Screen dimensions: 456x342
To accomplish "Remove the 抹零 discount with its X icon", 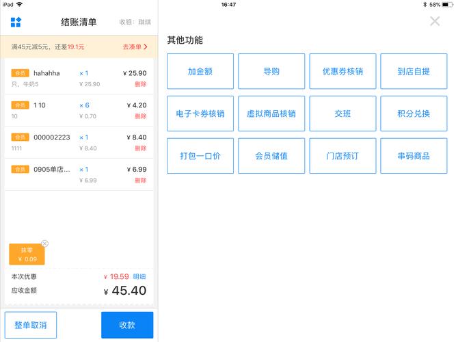I will (x=45, y=244).
